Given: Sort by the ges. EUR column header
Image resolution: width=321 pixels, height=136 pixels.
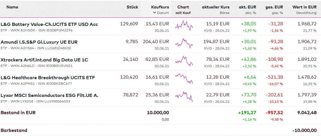Looking at the screenshot, I should [274, 7].
